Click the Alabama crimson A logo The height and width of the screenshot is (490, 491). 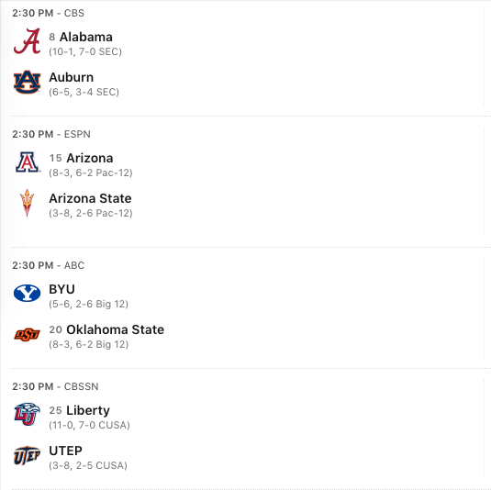pos(27,41)
